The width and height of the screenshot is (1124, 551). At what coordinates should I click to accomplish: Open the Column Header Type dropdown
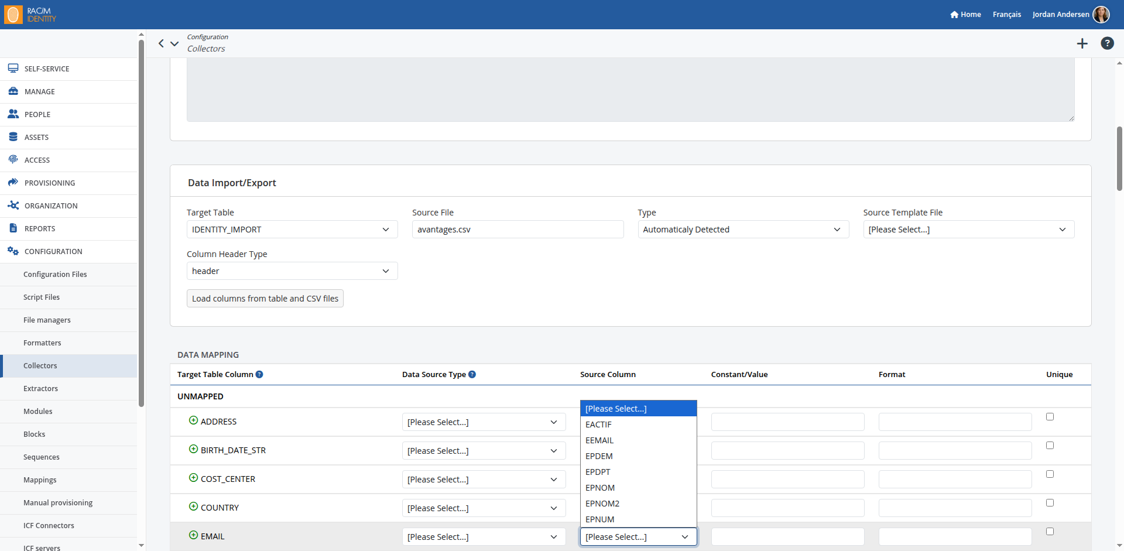[292, 271]
